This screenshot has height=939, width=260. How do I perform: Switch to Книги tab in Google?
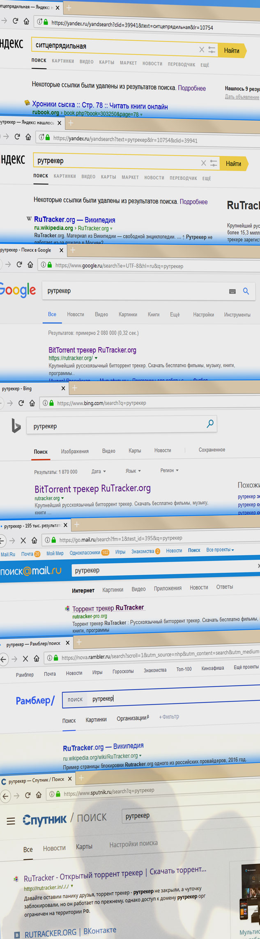[154, 315]
